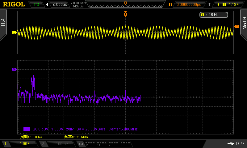Click the RIGOL logo
Viewport: 247px width, 148px height.
click(x=14, y=4)
